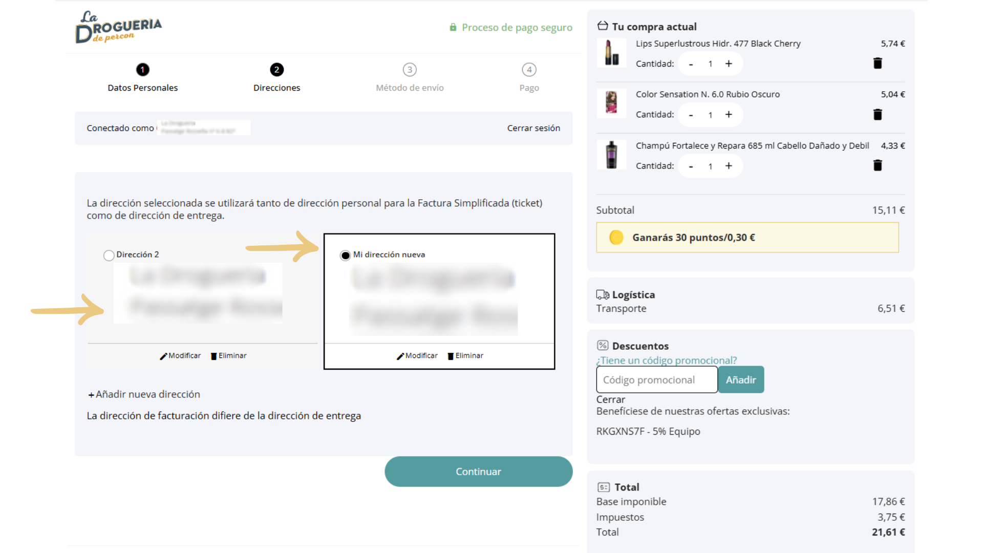The height and width of the screenshot is (553, 983).
Task: Open the Direcciones step 2
Action: 276,70
